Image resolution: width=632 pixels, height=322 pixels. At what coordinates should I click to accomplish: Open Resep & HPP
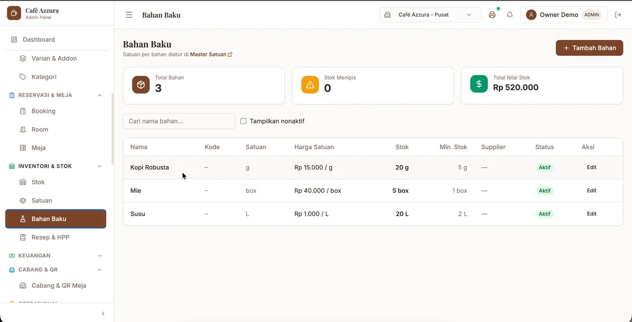click(56, 237)
